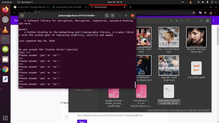The image size is (219, 123).
Task: Click 'Do you accept the license terms?' line
Action: click(x=48, y=50)
